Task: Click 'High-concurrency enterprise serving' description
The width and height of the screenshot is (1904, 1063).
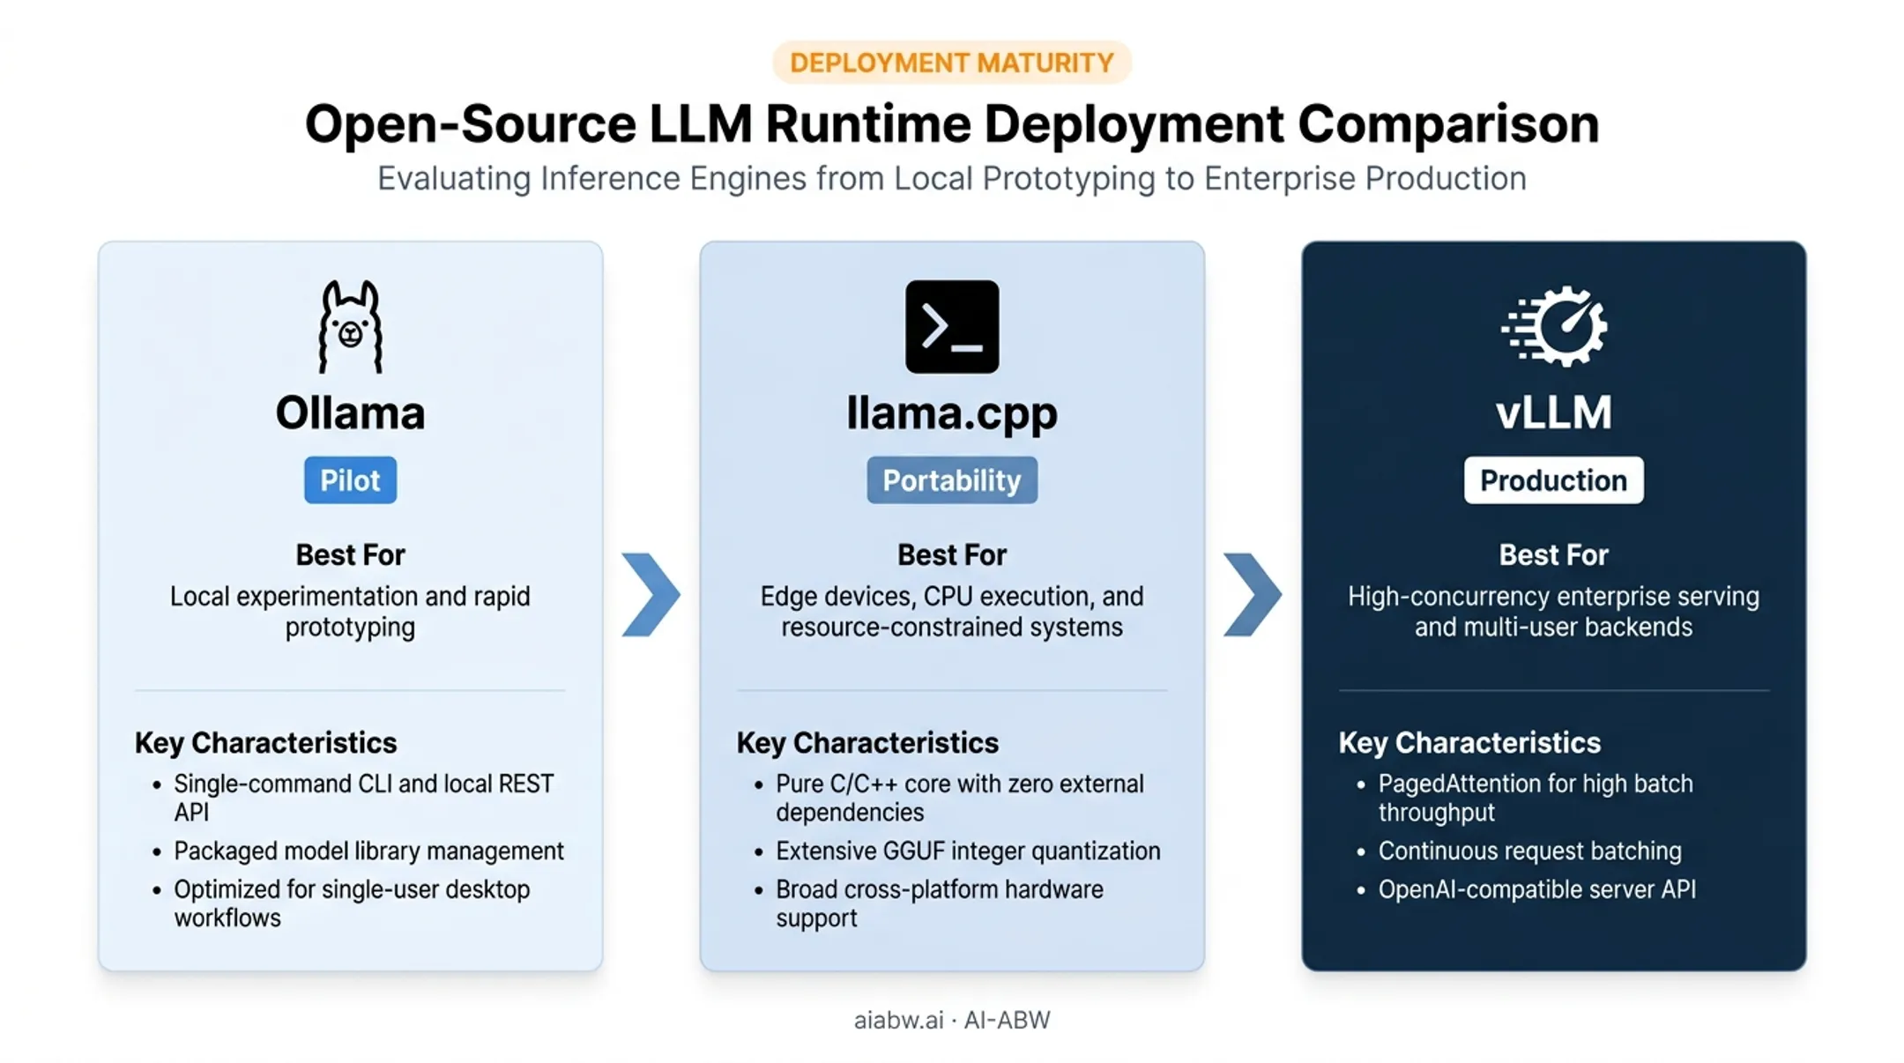Action: point(1554,612)
